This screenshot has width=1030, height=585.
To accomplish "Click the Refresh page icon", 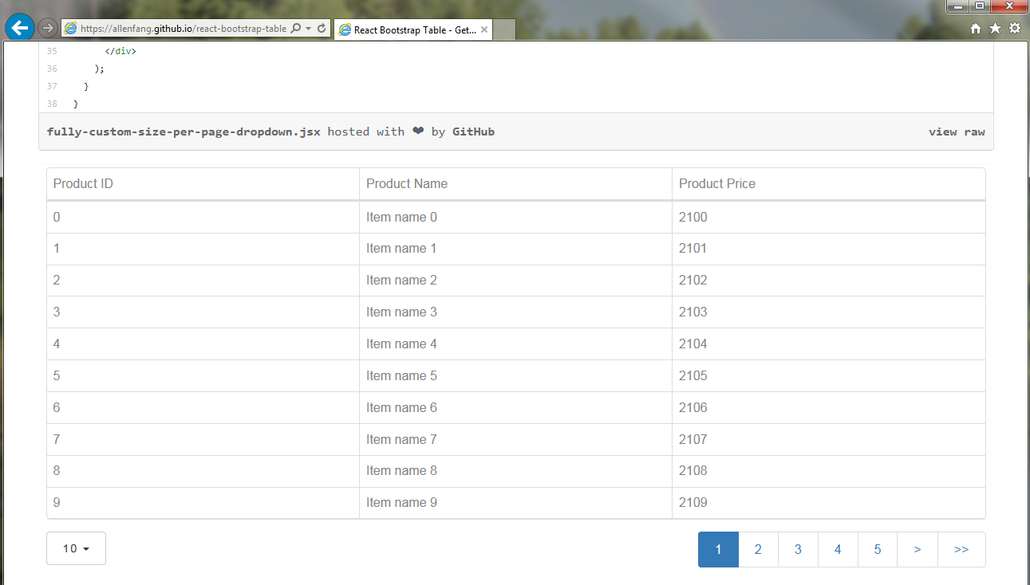I will 322,27.
